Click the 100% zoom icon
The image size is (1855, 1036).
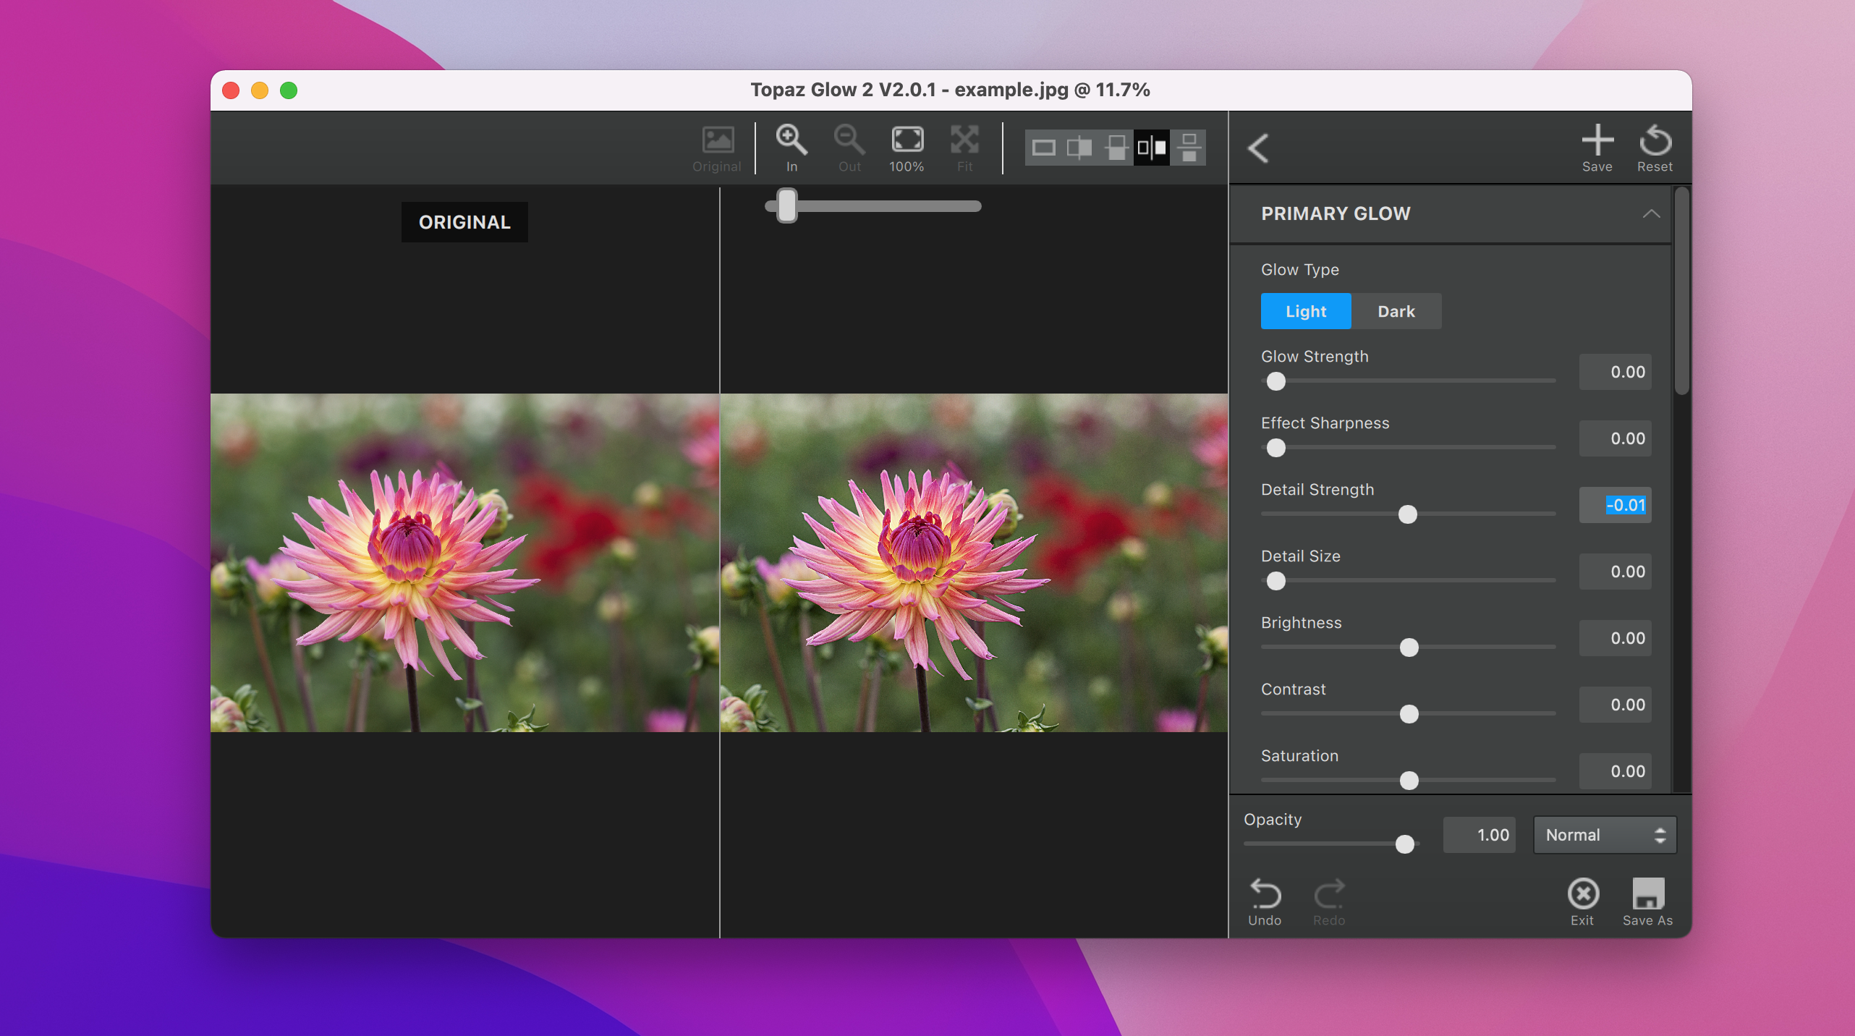pos(907,140)
